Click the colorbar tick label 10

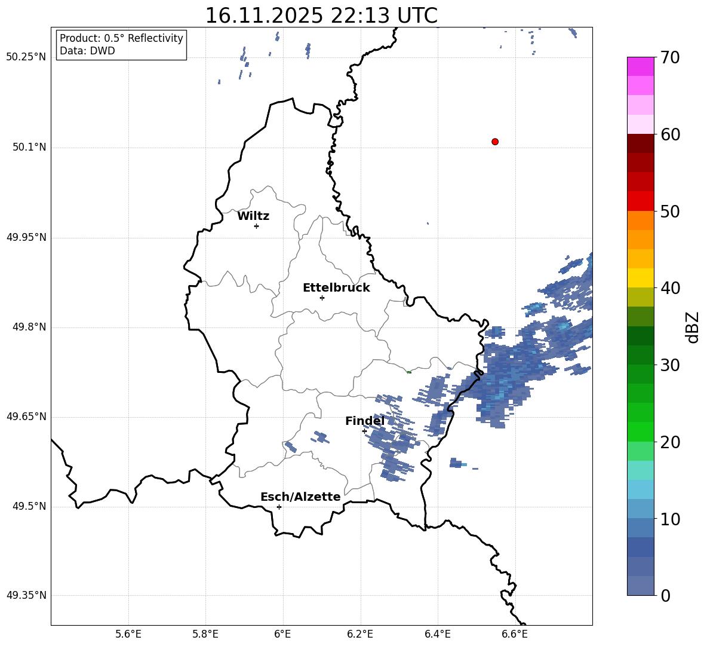tap(671, 519)
